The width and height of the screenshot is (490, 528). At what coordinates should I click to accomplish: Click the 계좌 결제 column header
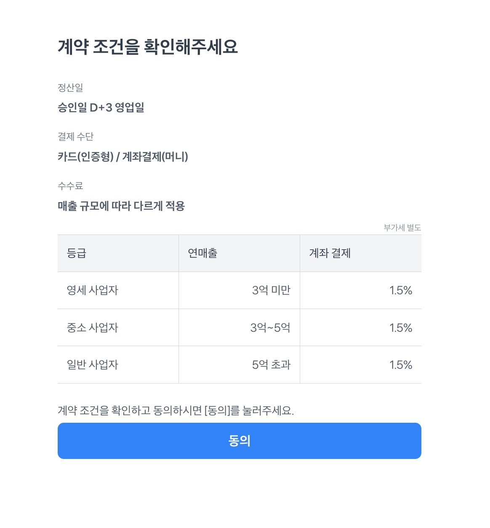[330, 253]
